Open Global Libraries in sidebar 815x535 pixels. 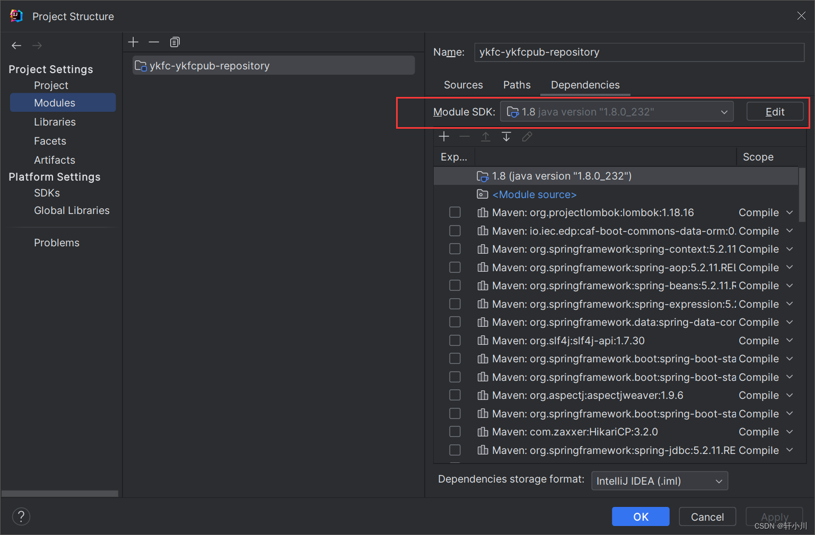(72, 210)
